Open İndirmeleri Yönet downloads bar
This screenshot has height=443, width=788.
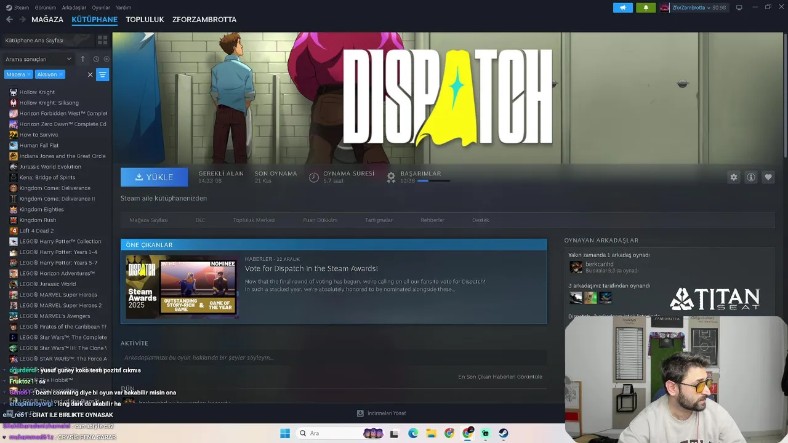pos(381,413)
